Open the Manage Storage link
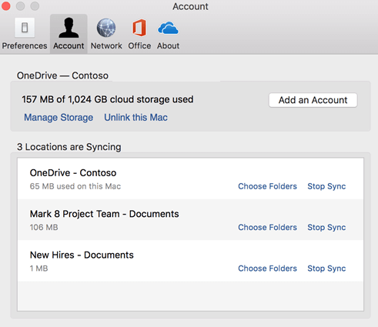Screen dimensions: 378x327 coord(59,118)
